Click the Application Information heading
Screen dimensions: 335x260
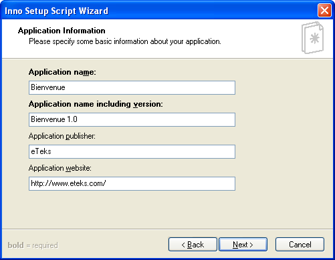click(62, 31)
